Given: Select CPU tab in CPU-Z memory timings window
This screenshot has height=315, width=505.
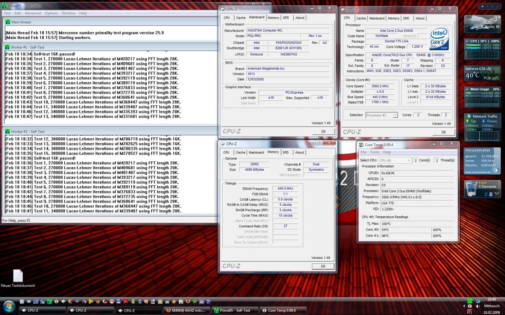Looking at the screenshot, I should pyautogui.click(x=226, y=152).
